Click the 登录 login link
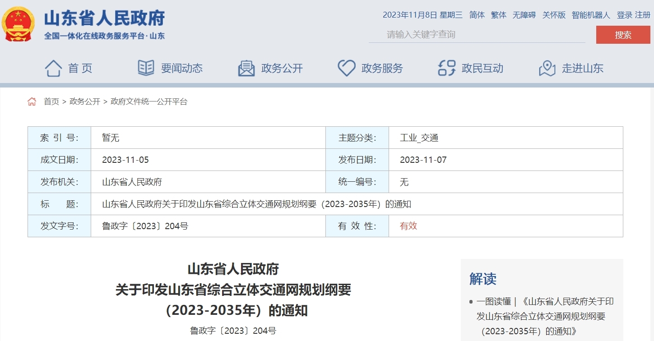This screenshot has height=341, width=654. (x=623, y=15)
